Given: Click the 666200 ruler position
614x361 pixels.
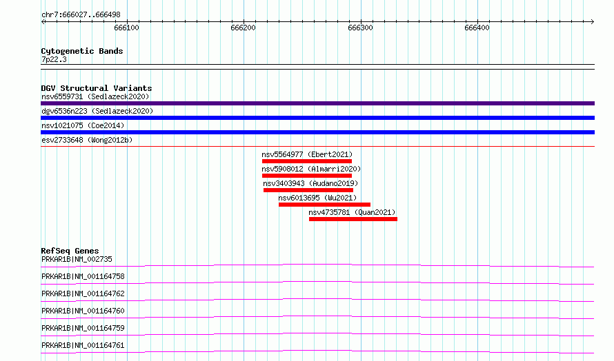Looking at the screenshot, I should (x=243, y=28).
